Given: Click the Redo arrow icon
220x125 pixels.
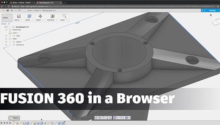Looking at the screenshot, I should 15,11.
